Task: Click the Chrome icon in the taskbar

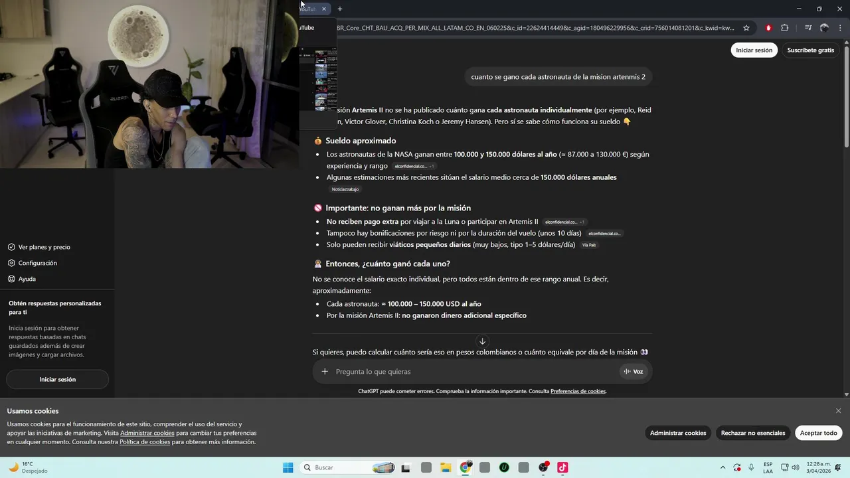Action: point(466,467)
